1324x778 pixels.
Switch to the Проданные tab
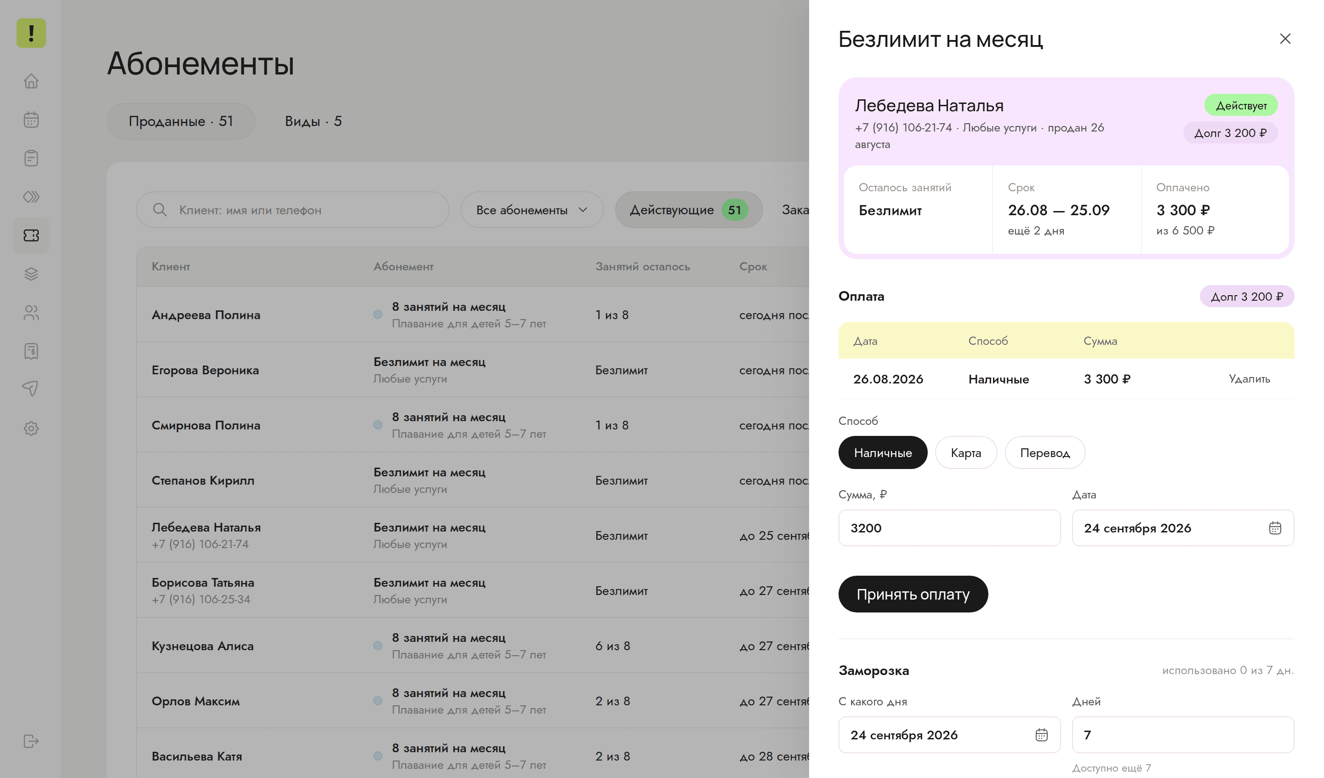pyautogui.click(x=181, y=121)
